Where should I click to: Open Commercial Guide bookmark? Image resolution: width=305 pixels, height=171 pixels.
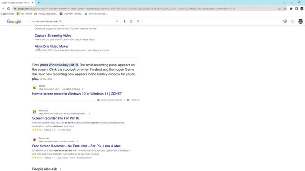coord(96,14)
